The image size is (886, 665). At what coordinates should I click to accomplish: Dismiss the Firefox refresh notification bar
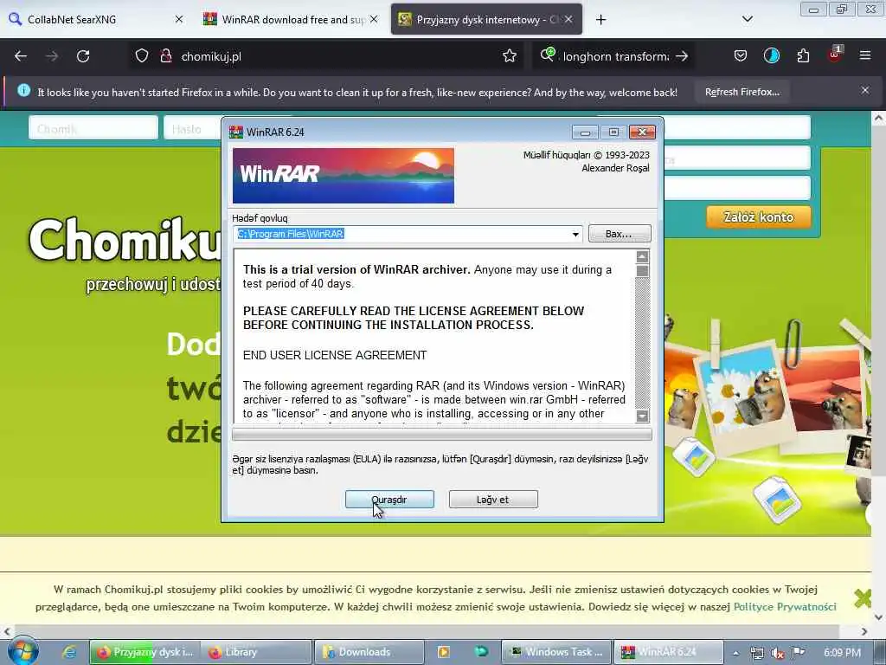(865, 90)
